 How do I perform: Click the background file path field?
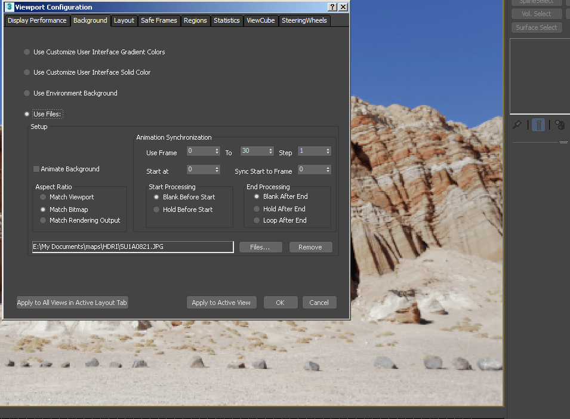click(x=133, y=247)
